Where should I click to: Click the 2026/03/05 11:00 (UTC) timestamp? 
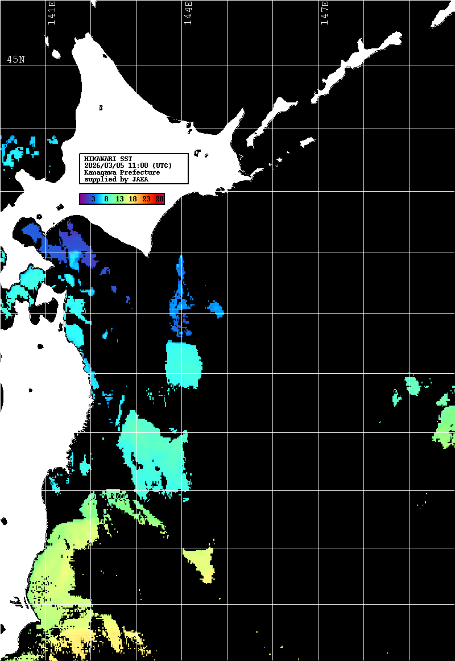[127, 166]
